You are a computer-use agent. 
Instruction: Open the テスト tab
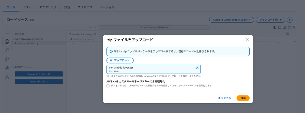click(x=27, y=7)
